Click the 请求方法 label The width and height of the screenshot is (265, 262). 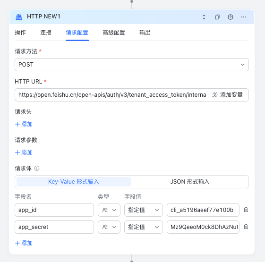(x=26, y=51)
